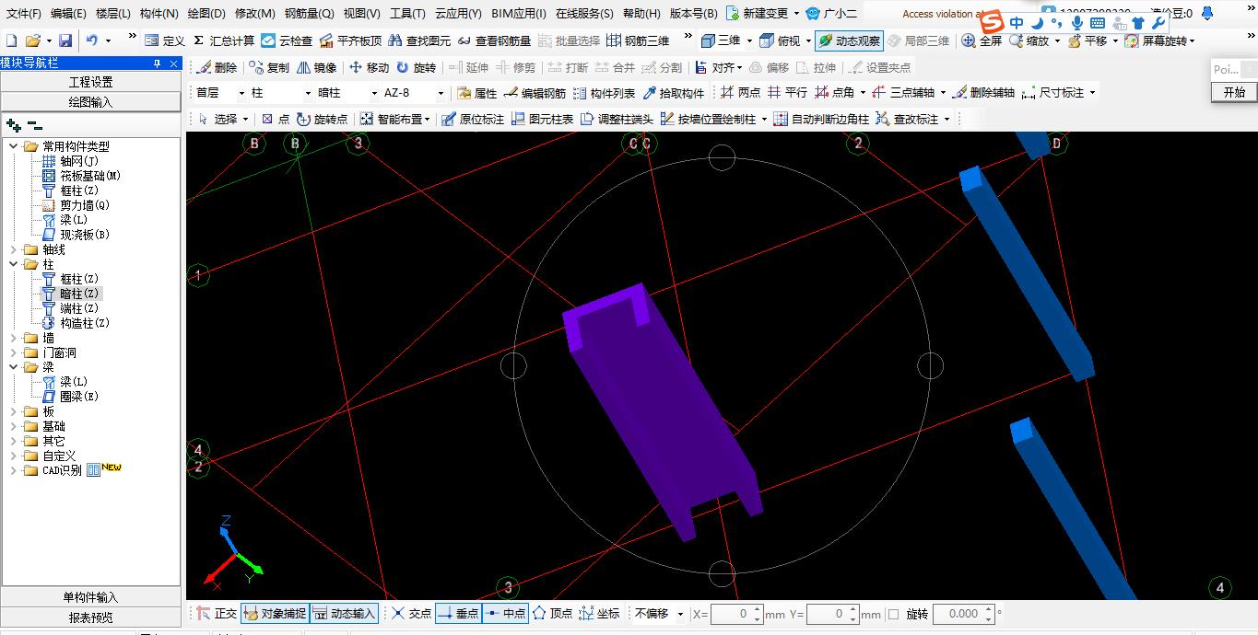
Task: Click 平齐板顶 align slab top tool
Action: tap(349, 40)
